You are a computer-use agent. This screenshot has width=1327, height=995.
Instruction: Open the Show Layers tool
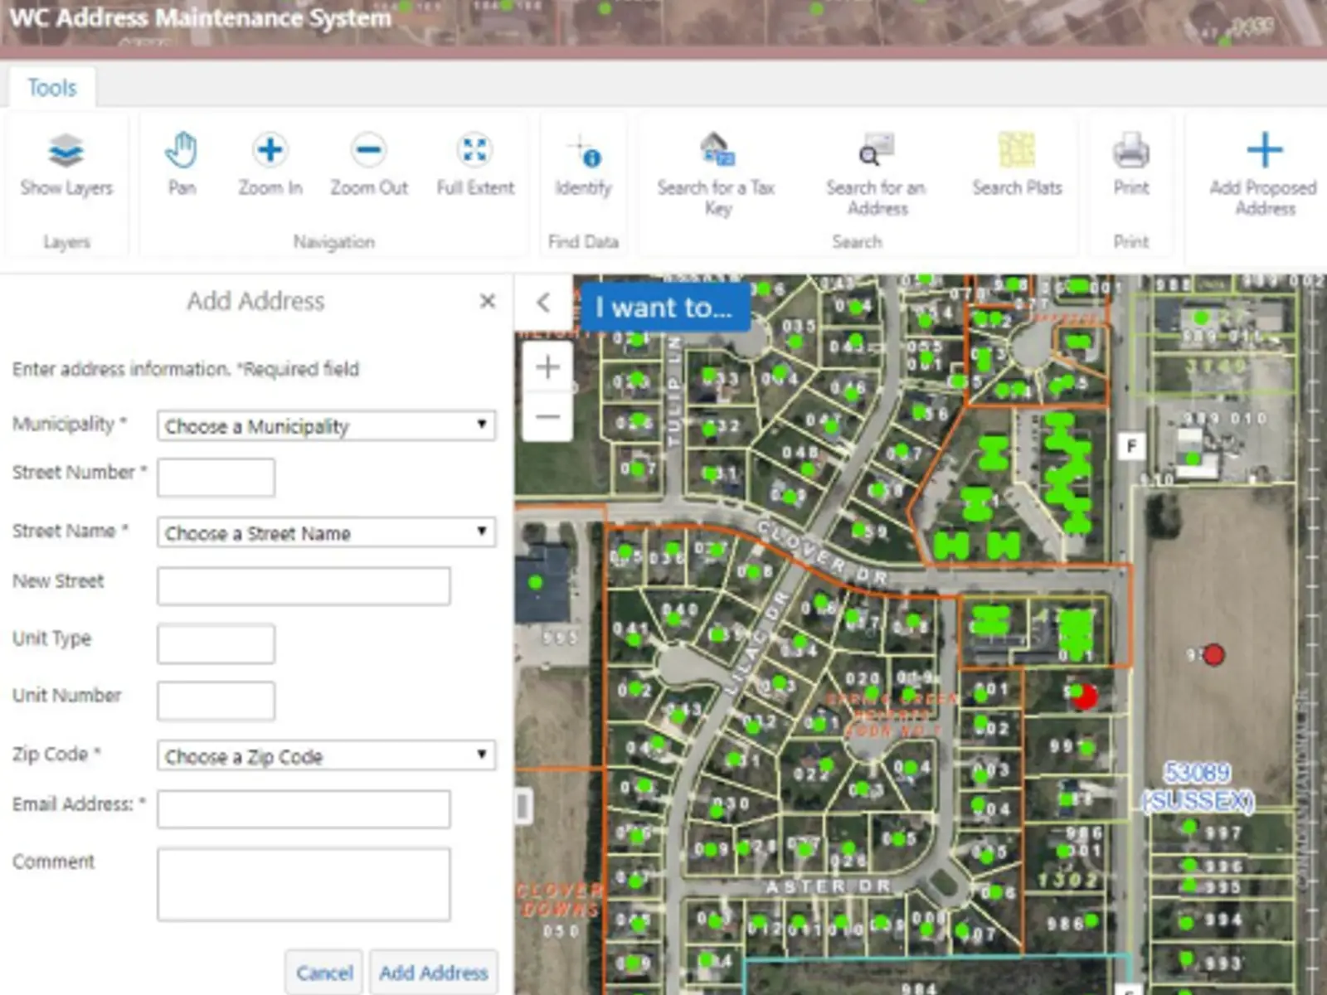coord(66,166)
